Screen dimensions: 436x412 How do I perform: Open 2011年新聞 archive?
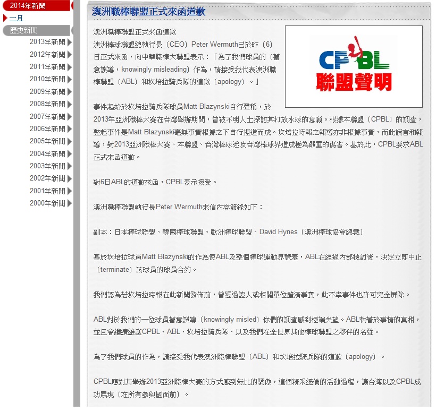pyautogui.click(x=47, y=67)
